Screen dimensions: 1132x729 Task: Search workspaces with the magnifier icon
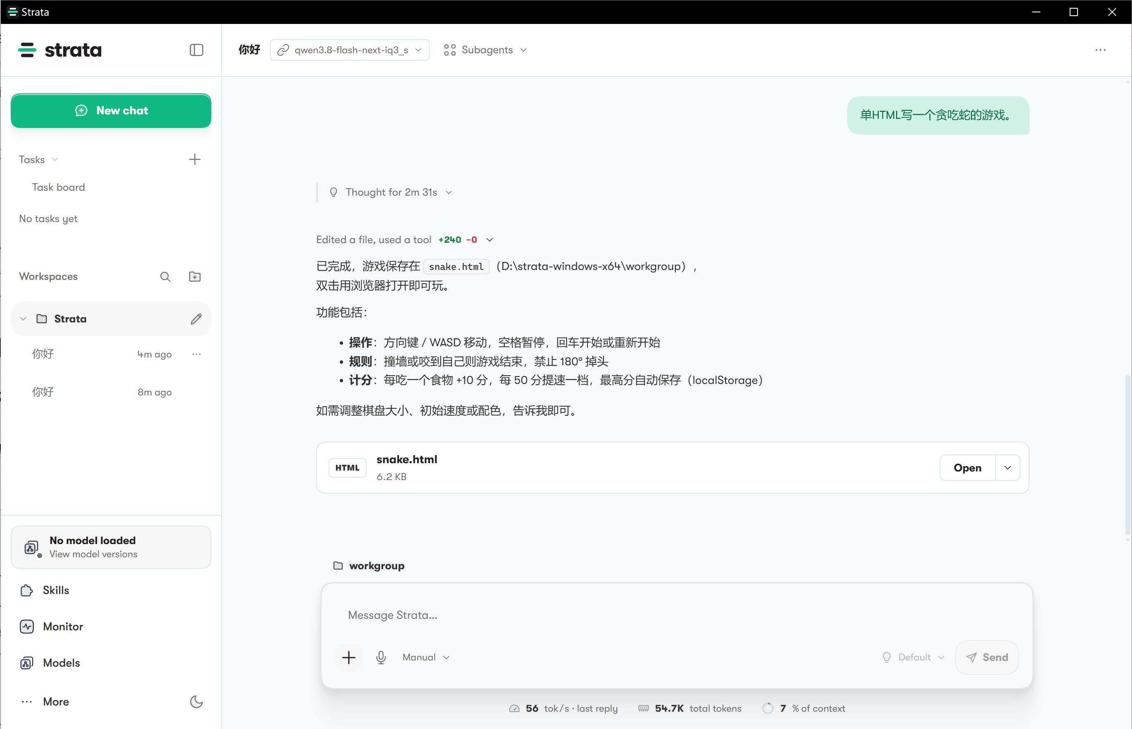[165, 277]
